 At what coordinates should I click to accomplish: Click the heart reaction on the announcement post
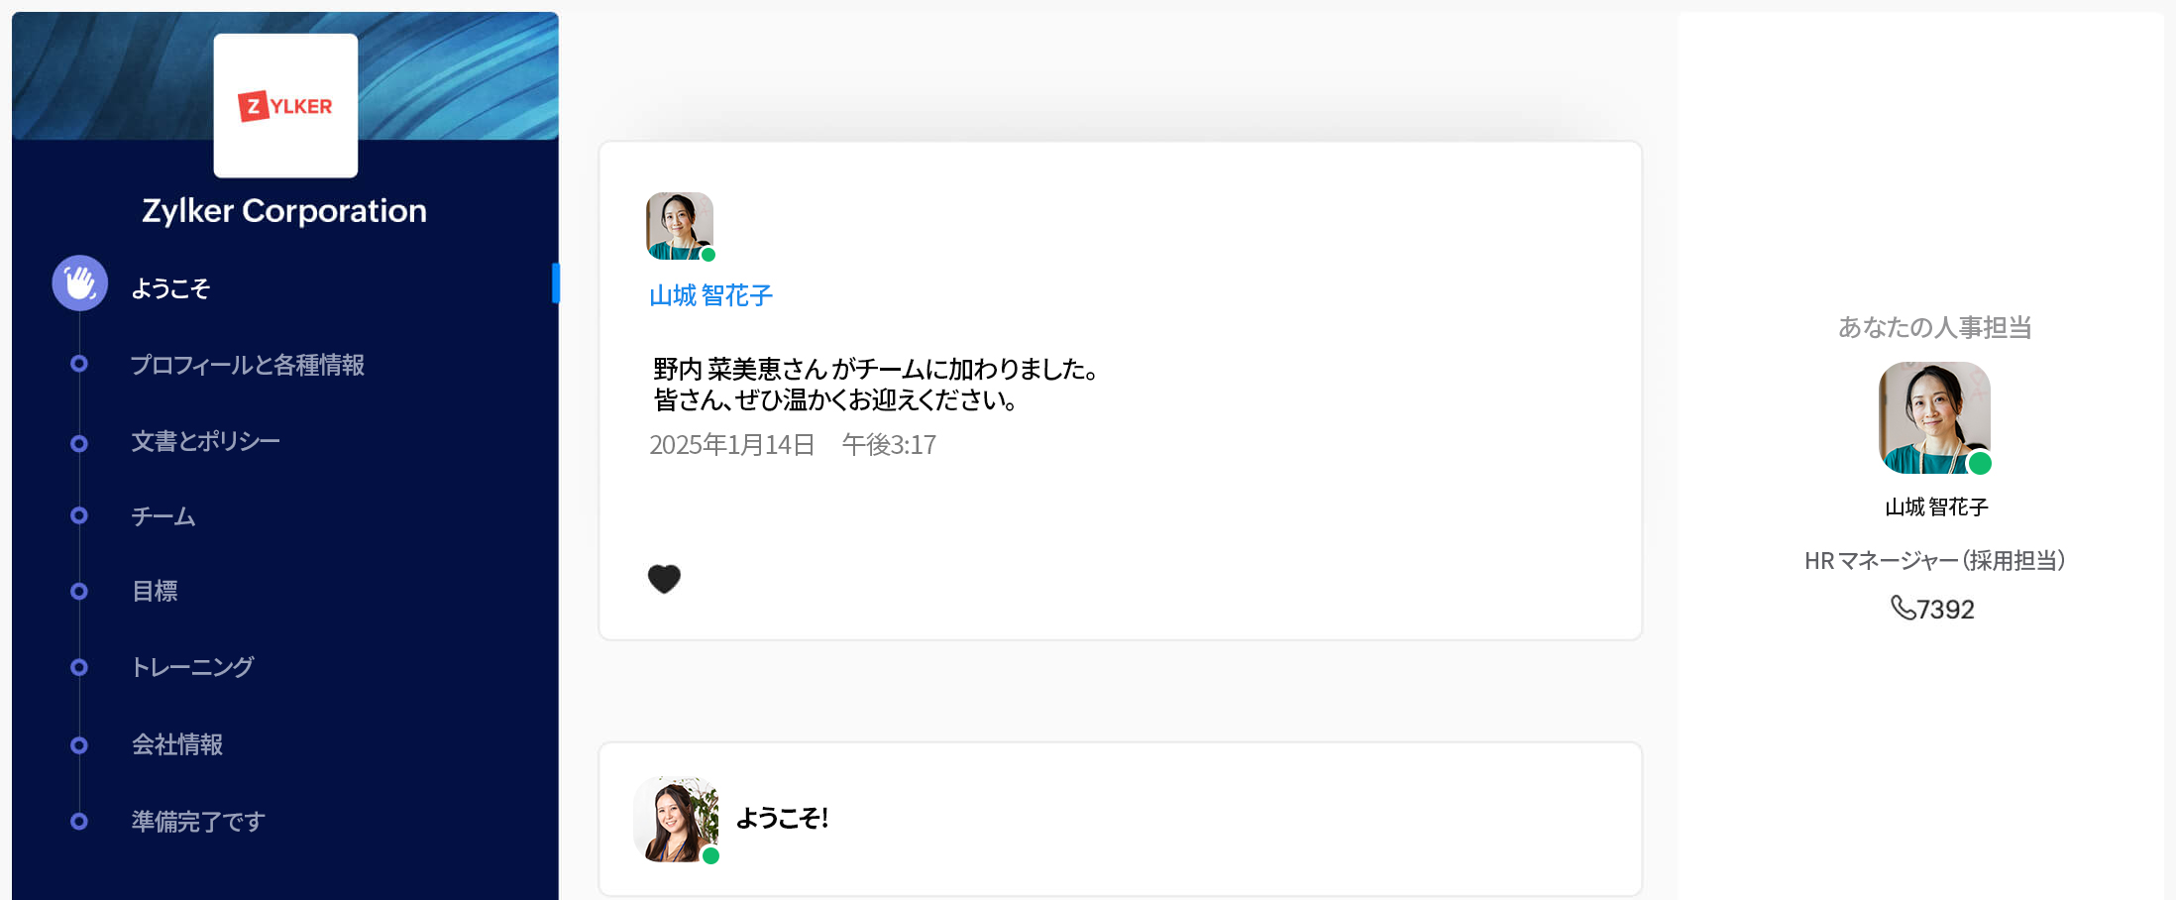click(664, 578)
